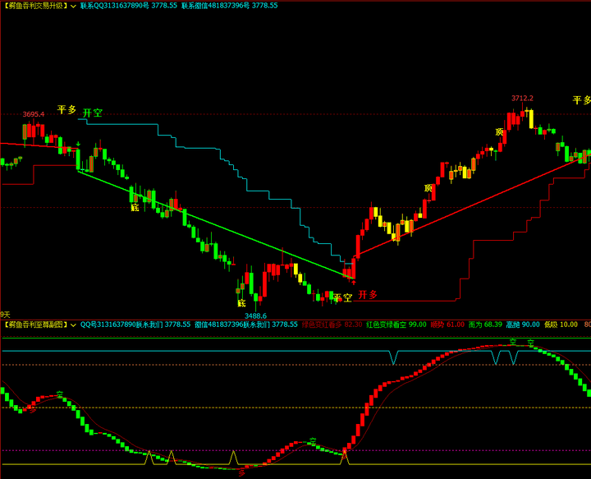This screenshot has height=479, width=591.
Task: Open the 鳄鱼吞利交易升级 indicator name
Action: point(36,6)
